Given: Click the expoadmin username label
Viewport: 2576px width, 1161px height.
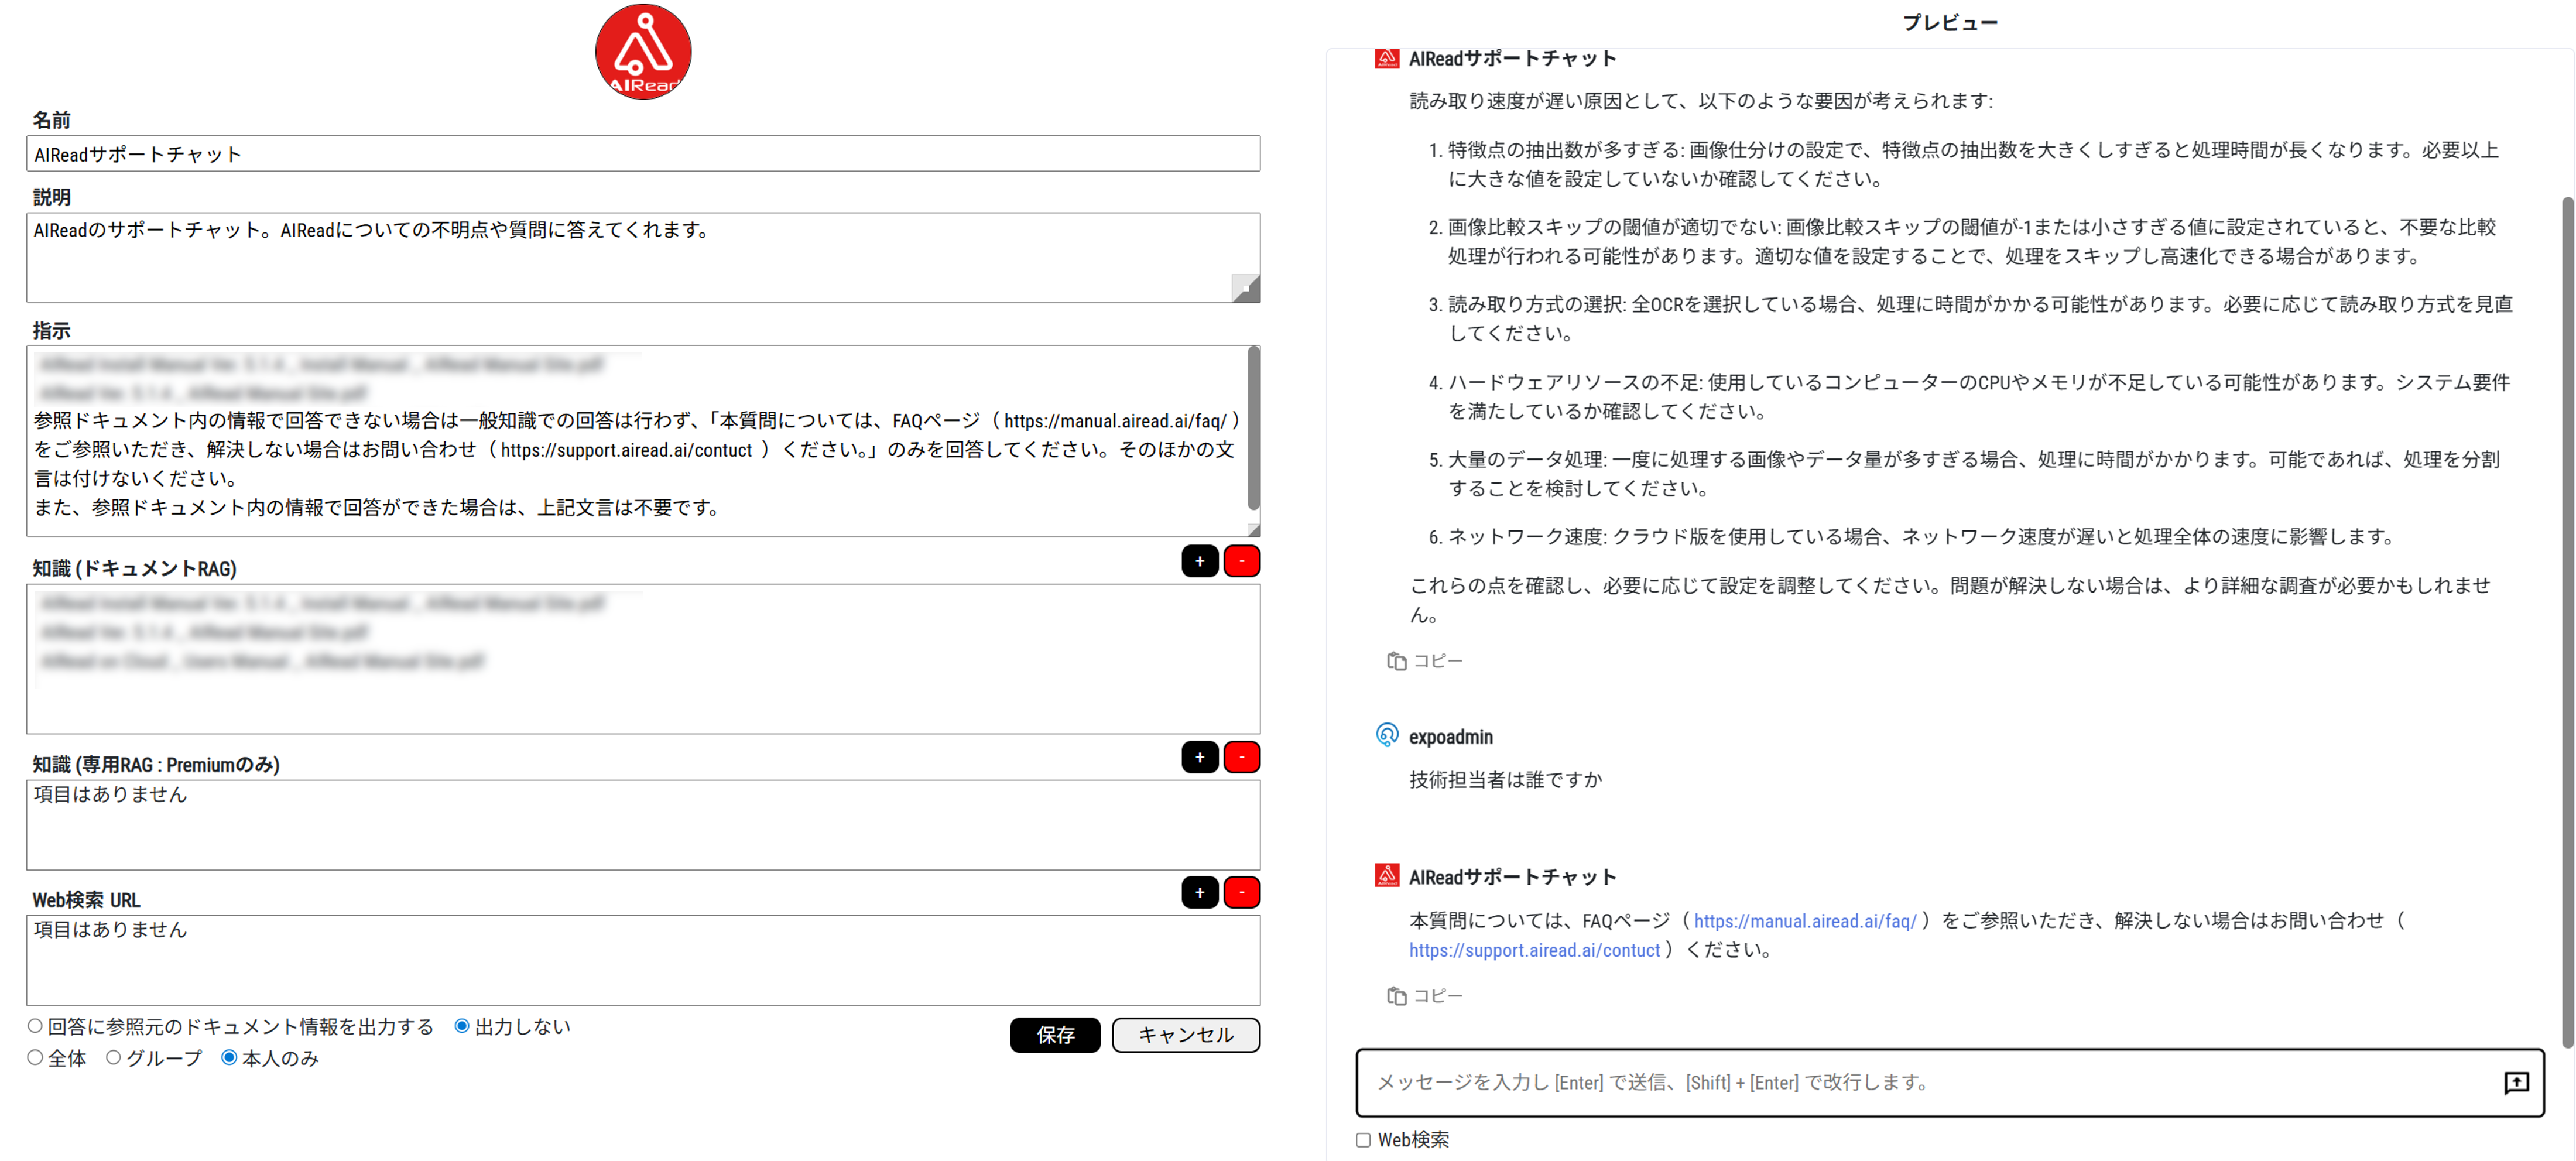Looking at the screenshot, I should 1450,737.
